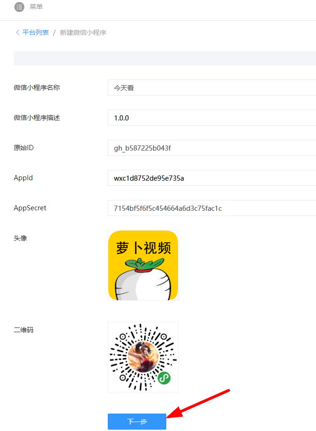
Task: Open the 平台列表 breadcrumb link
Action: (x=35, y=32)
